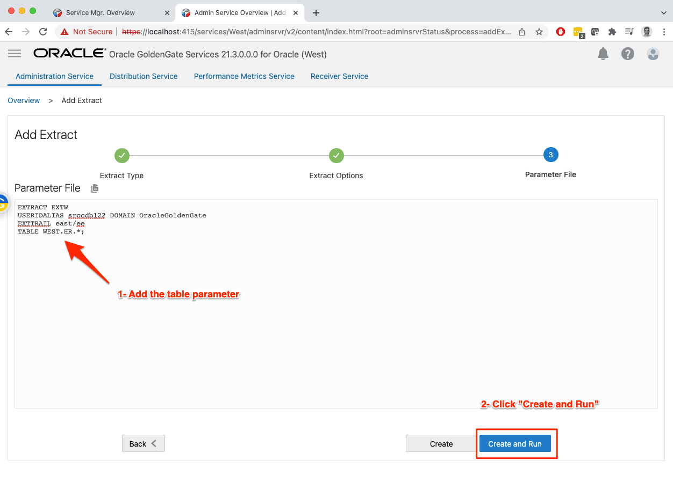Screen dimensions: 673x489
Task: Open the help question mark icon
Action: pos(627,54)
